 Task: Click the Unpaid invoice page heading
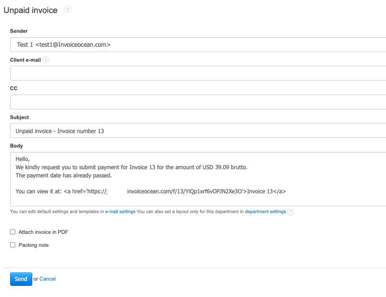pyautogui.click(x=30, y=10)
